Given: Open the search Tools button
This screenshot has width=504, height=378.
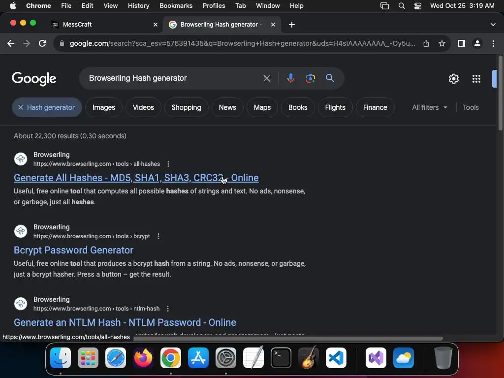Looking at the screenshot, I should point(471,107).
